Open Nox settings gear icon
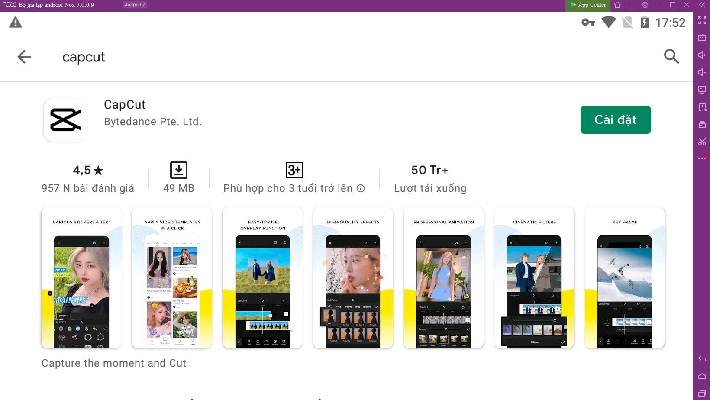 645,5
